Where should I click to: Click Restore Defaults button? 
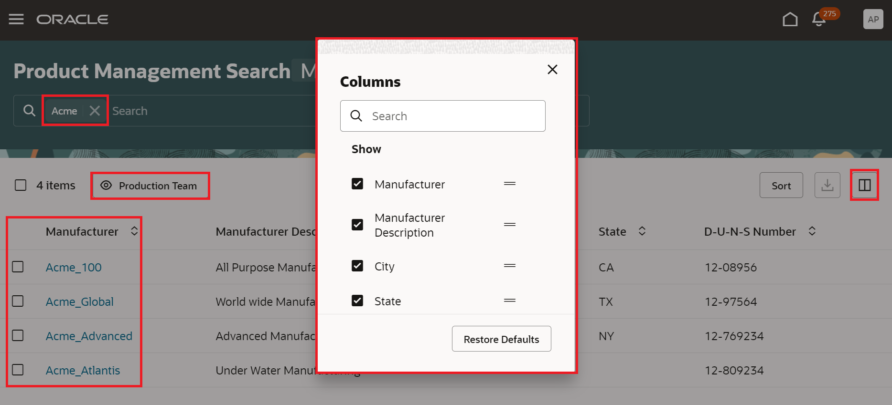pos(502,339)
